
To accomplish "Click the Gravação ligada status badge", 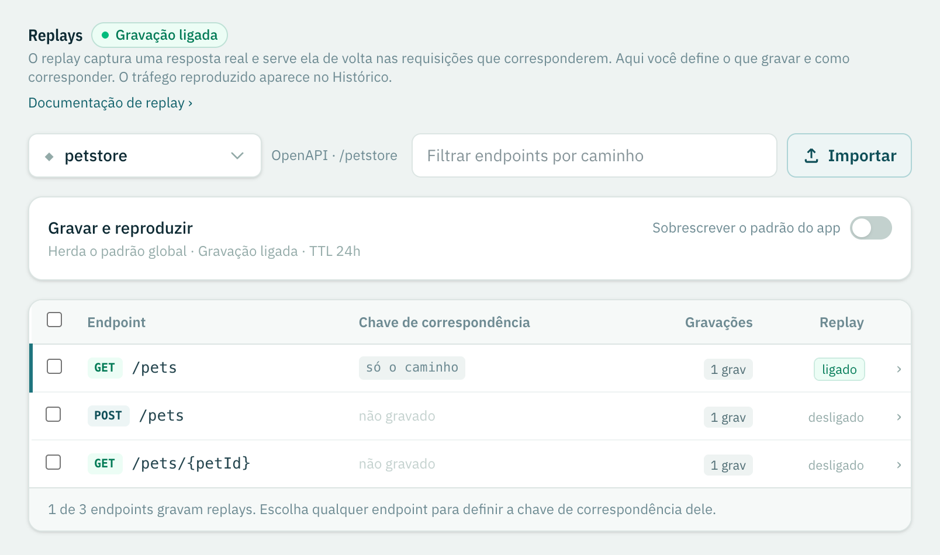I will [x=160, y=35].
